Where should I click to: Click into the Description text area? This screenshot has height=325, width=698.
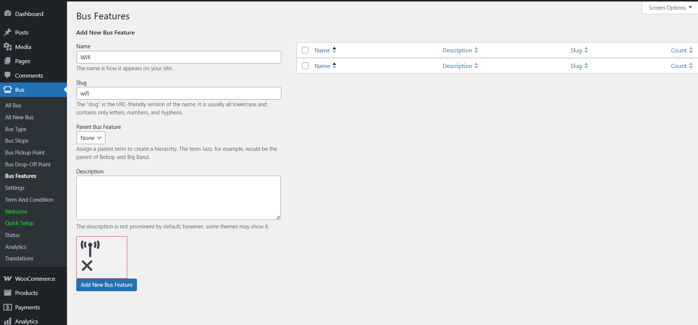[179, 198]
